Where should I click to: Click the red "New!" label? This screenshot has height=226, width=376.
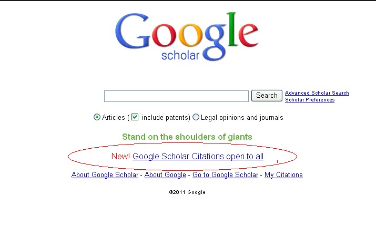[x=120, y=157]
